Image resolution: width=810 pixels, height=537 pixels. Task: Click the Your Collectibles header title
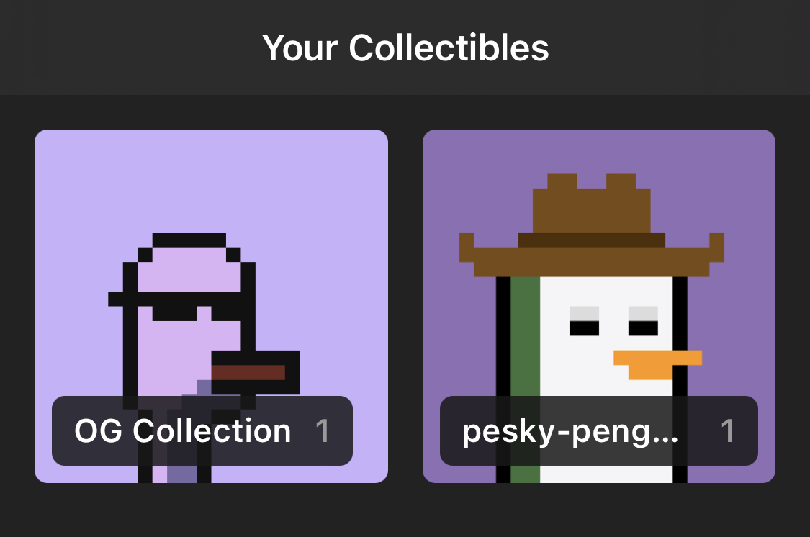tap(405, 48)
